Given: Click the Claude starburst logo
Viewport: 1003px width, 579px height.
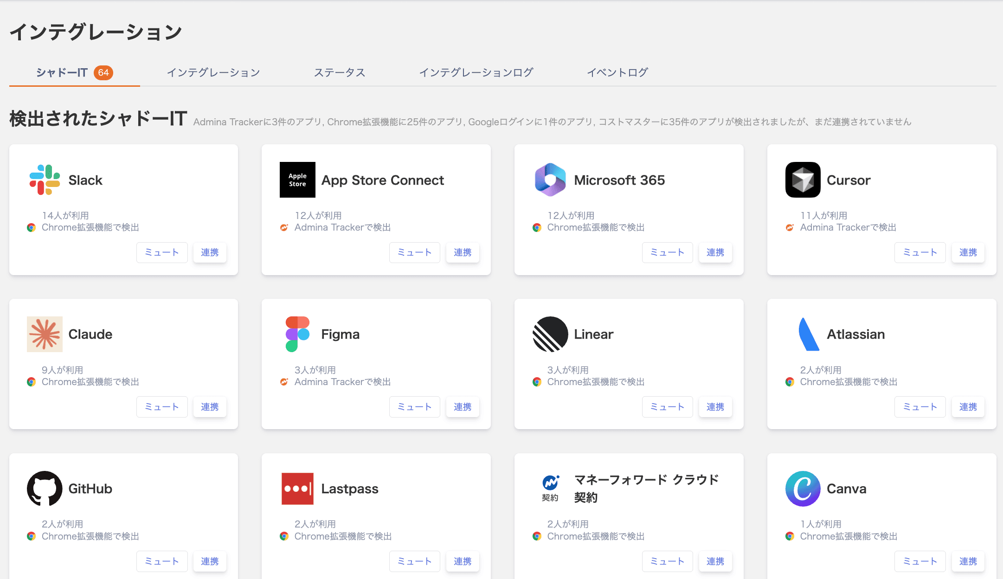Looking at the screenshot, I should coord(45,334).
